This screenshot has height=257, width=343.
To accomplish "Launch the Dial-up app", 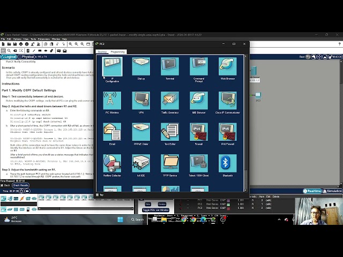I will click(x=141, y=66).
